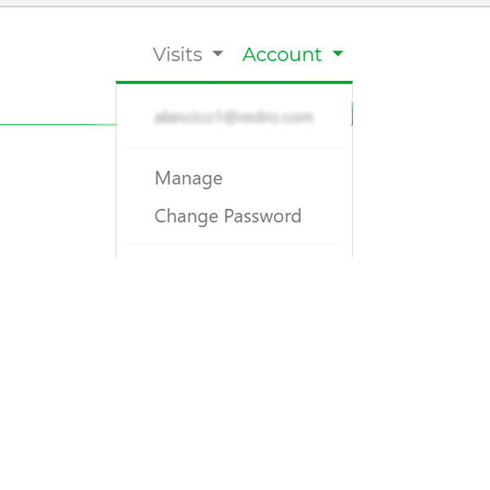Select Manage from the Account menu

click(189, 178)
